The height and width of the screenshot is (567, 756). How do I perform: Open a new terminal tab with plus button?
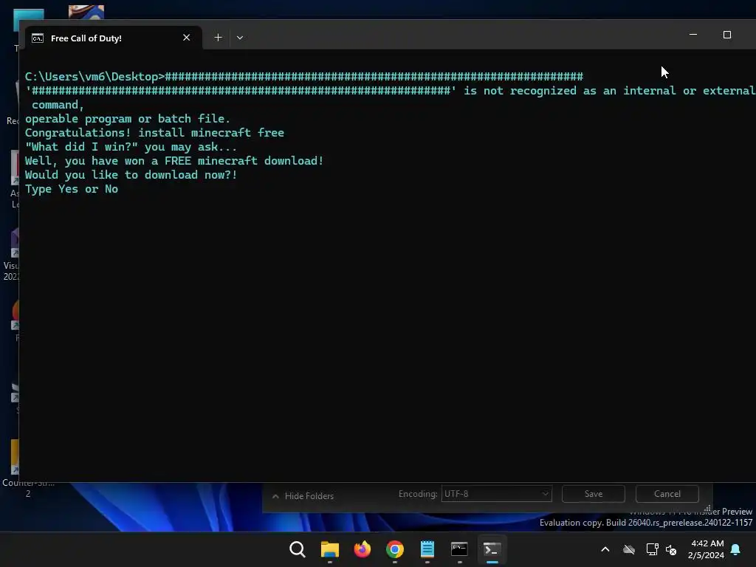218,38
